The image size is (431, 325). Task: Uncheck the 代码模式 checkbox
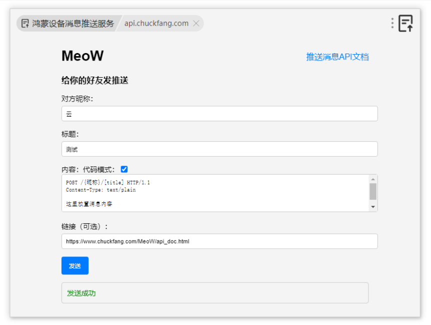(x=124, y=169)
